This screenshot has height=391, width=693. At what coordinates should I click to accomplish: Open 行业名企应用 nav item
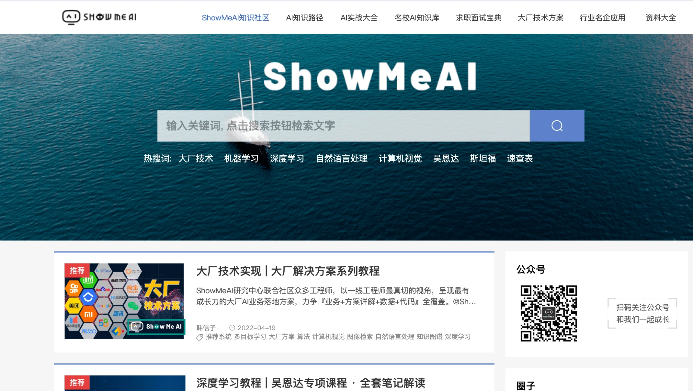tap(602, 18)
